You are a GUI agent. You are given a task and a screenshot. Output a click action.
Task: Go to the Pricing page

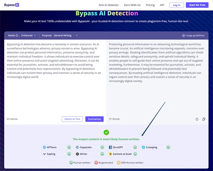(x=150, y=5)
